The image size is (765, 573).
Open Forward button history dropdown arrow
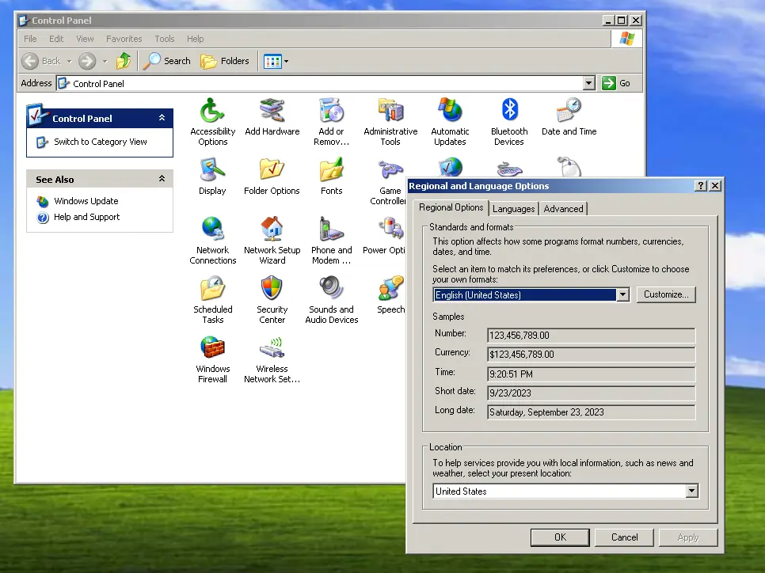click(x=105, y=62)
